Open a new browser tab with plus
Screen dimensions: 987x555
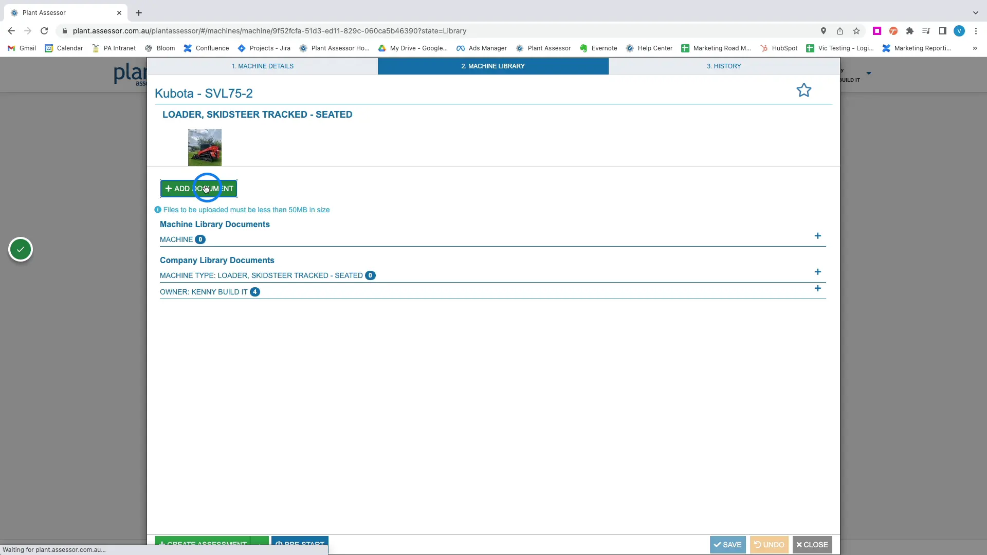click(139, 13)
